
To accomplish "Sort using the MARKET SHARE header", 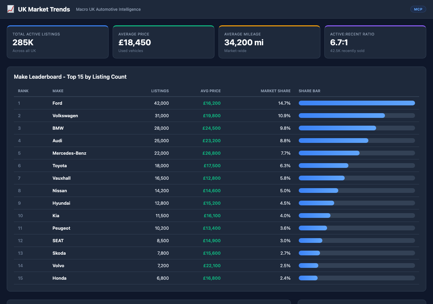I will [276, 91].
